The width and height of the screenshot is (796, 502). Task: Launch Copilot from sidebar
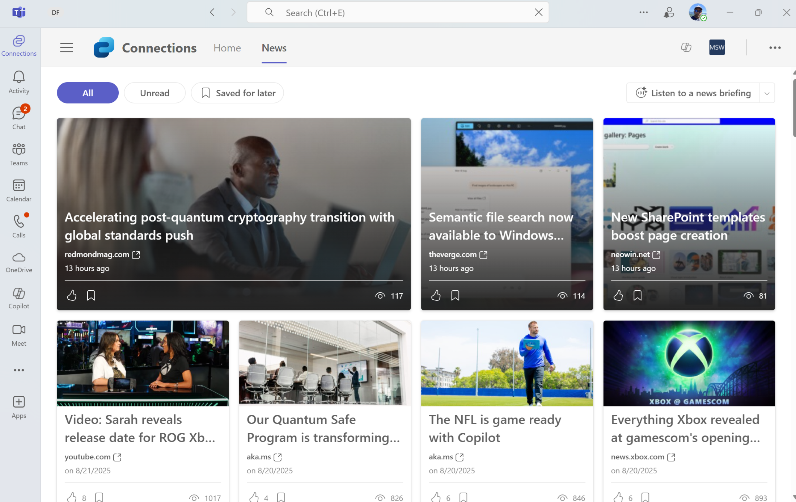[19, 298]
